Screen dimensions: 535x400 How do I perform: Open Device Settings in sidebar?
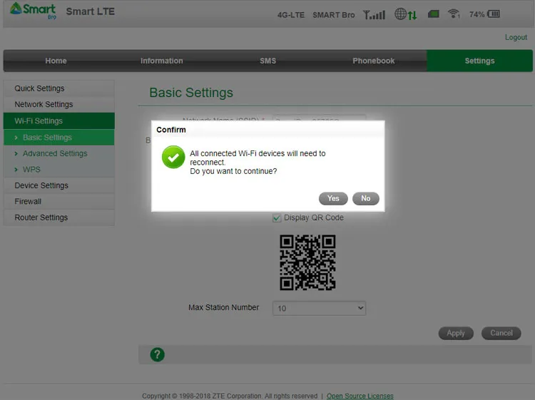[58, 185]
